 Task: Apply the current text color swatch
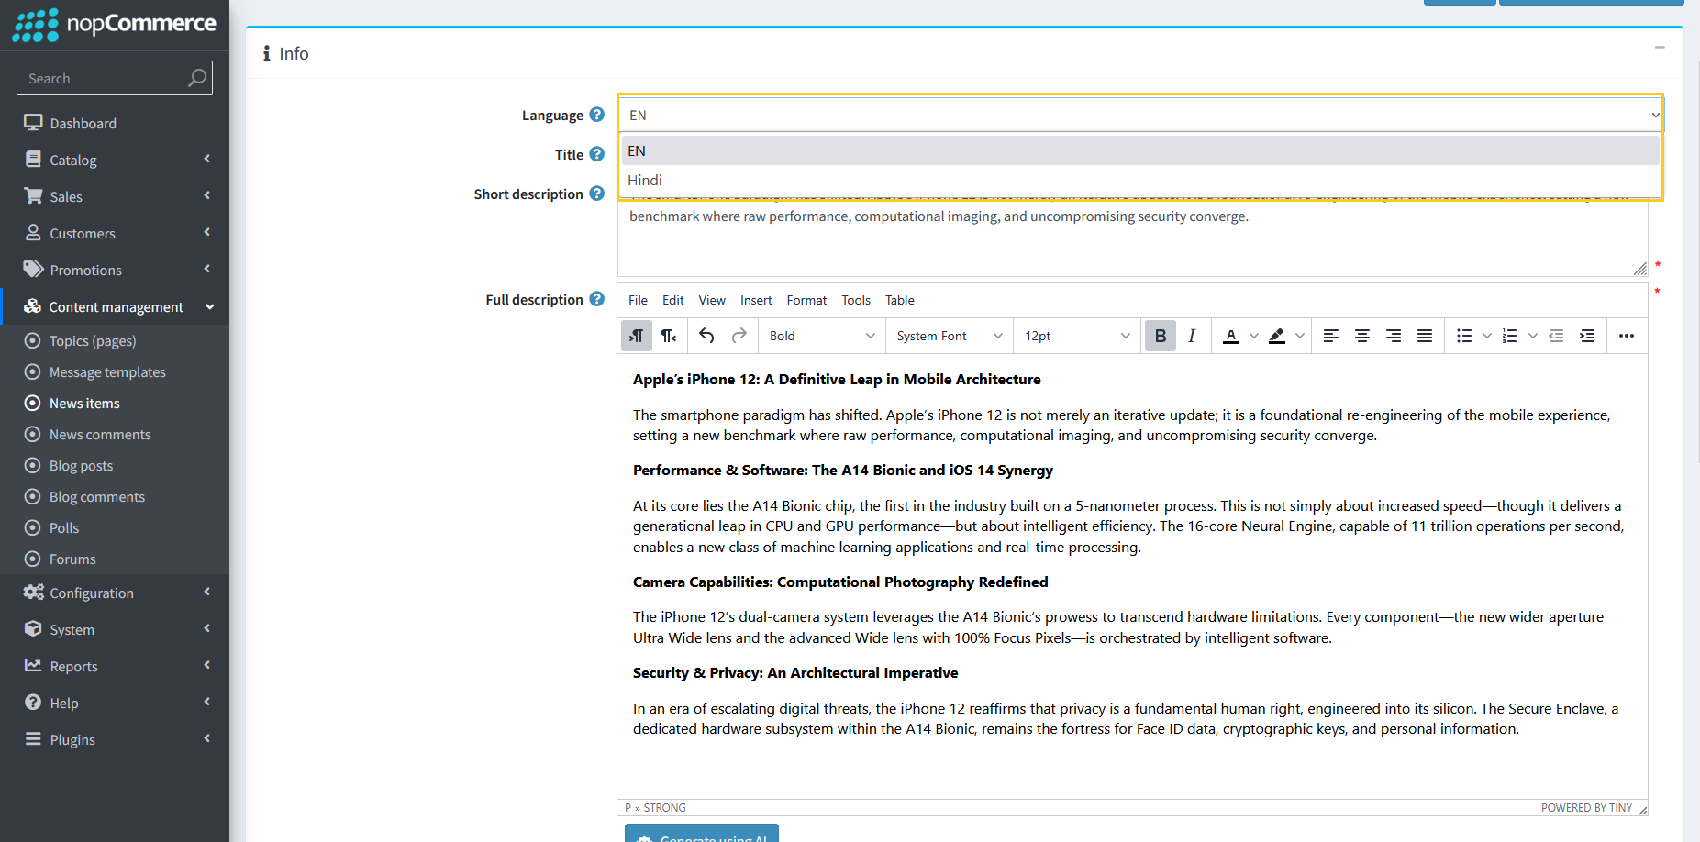coord(1232,336)
